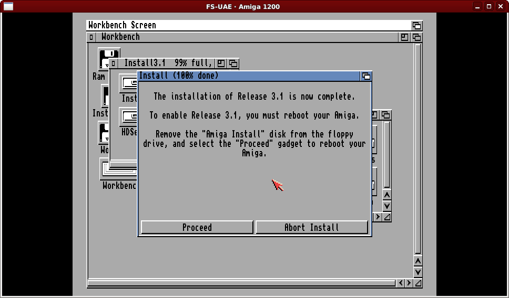Screen dimensions: 509x298
Task: Click the Workbench window resize gadget
Action: [x=418, y=283]
